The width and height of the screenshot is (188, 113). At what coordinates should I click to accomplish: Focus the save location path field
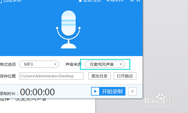(x=51, y=76)
